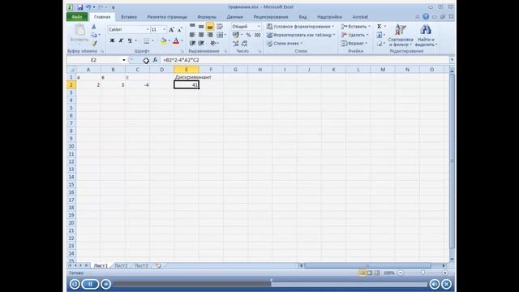The image size is (519, 292).
Task: Click the Удалить cells button
Action: 355,35
